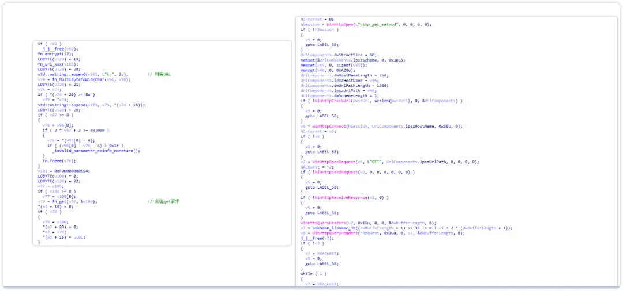Click the while ( 1 ) loop header
Viewport: 623px width, 291px height.
click(313, 274)
